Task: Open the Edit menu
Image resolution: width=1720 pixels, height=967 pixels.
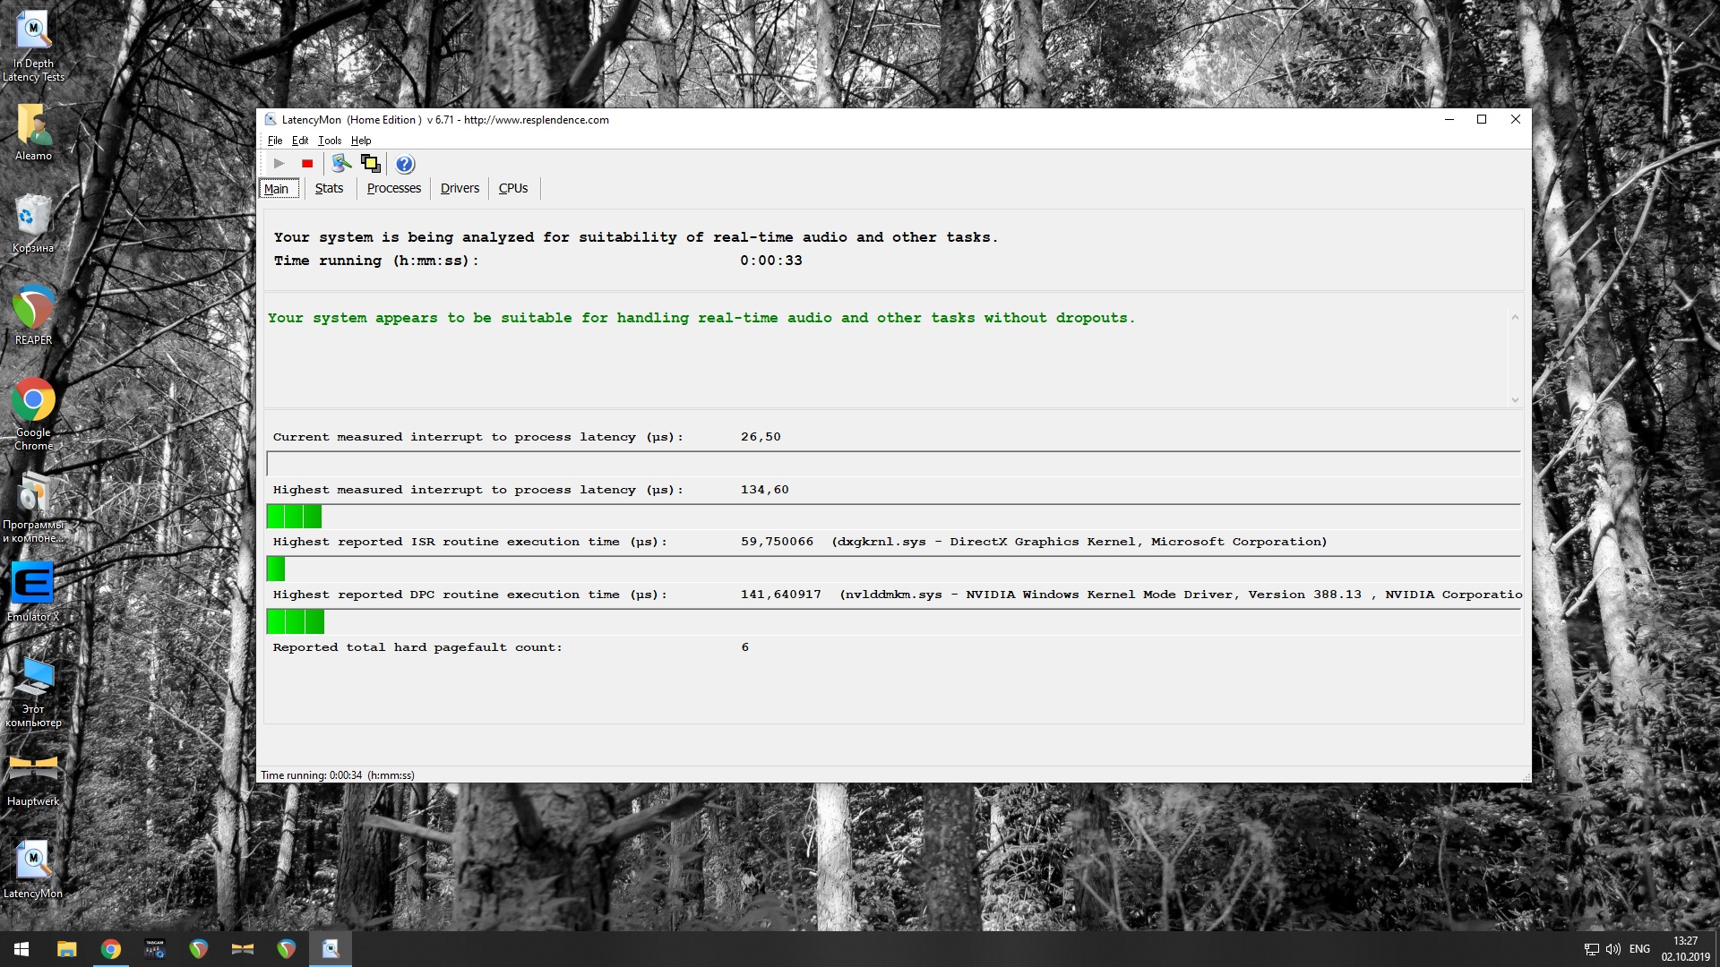Action: pos(299,141)
